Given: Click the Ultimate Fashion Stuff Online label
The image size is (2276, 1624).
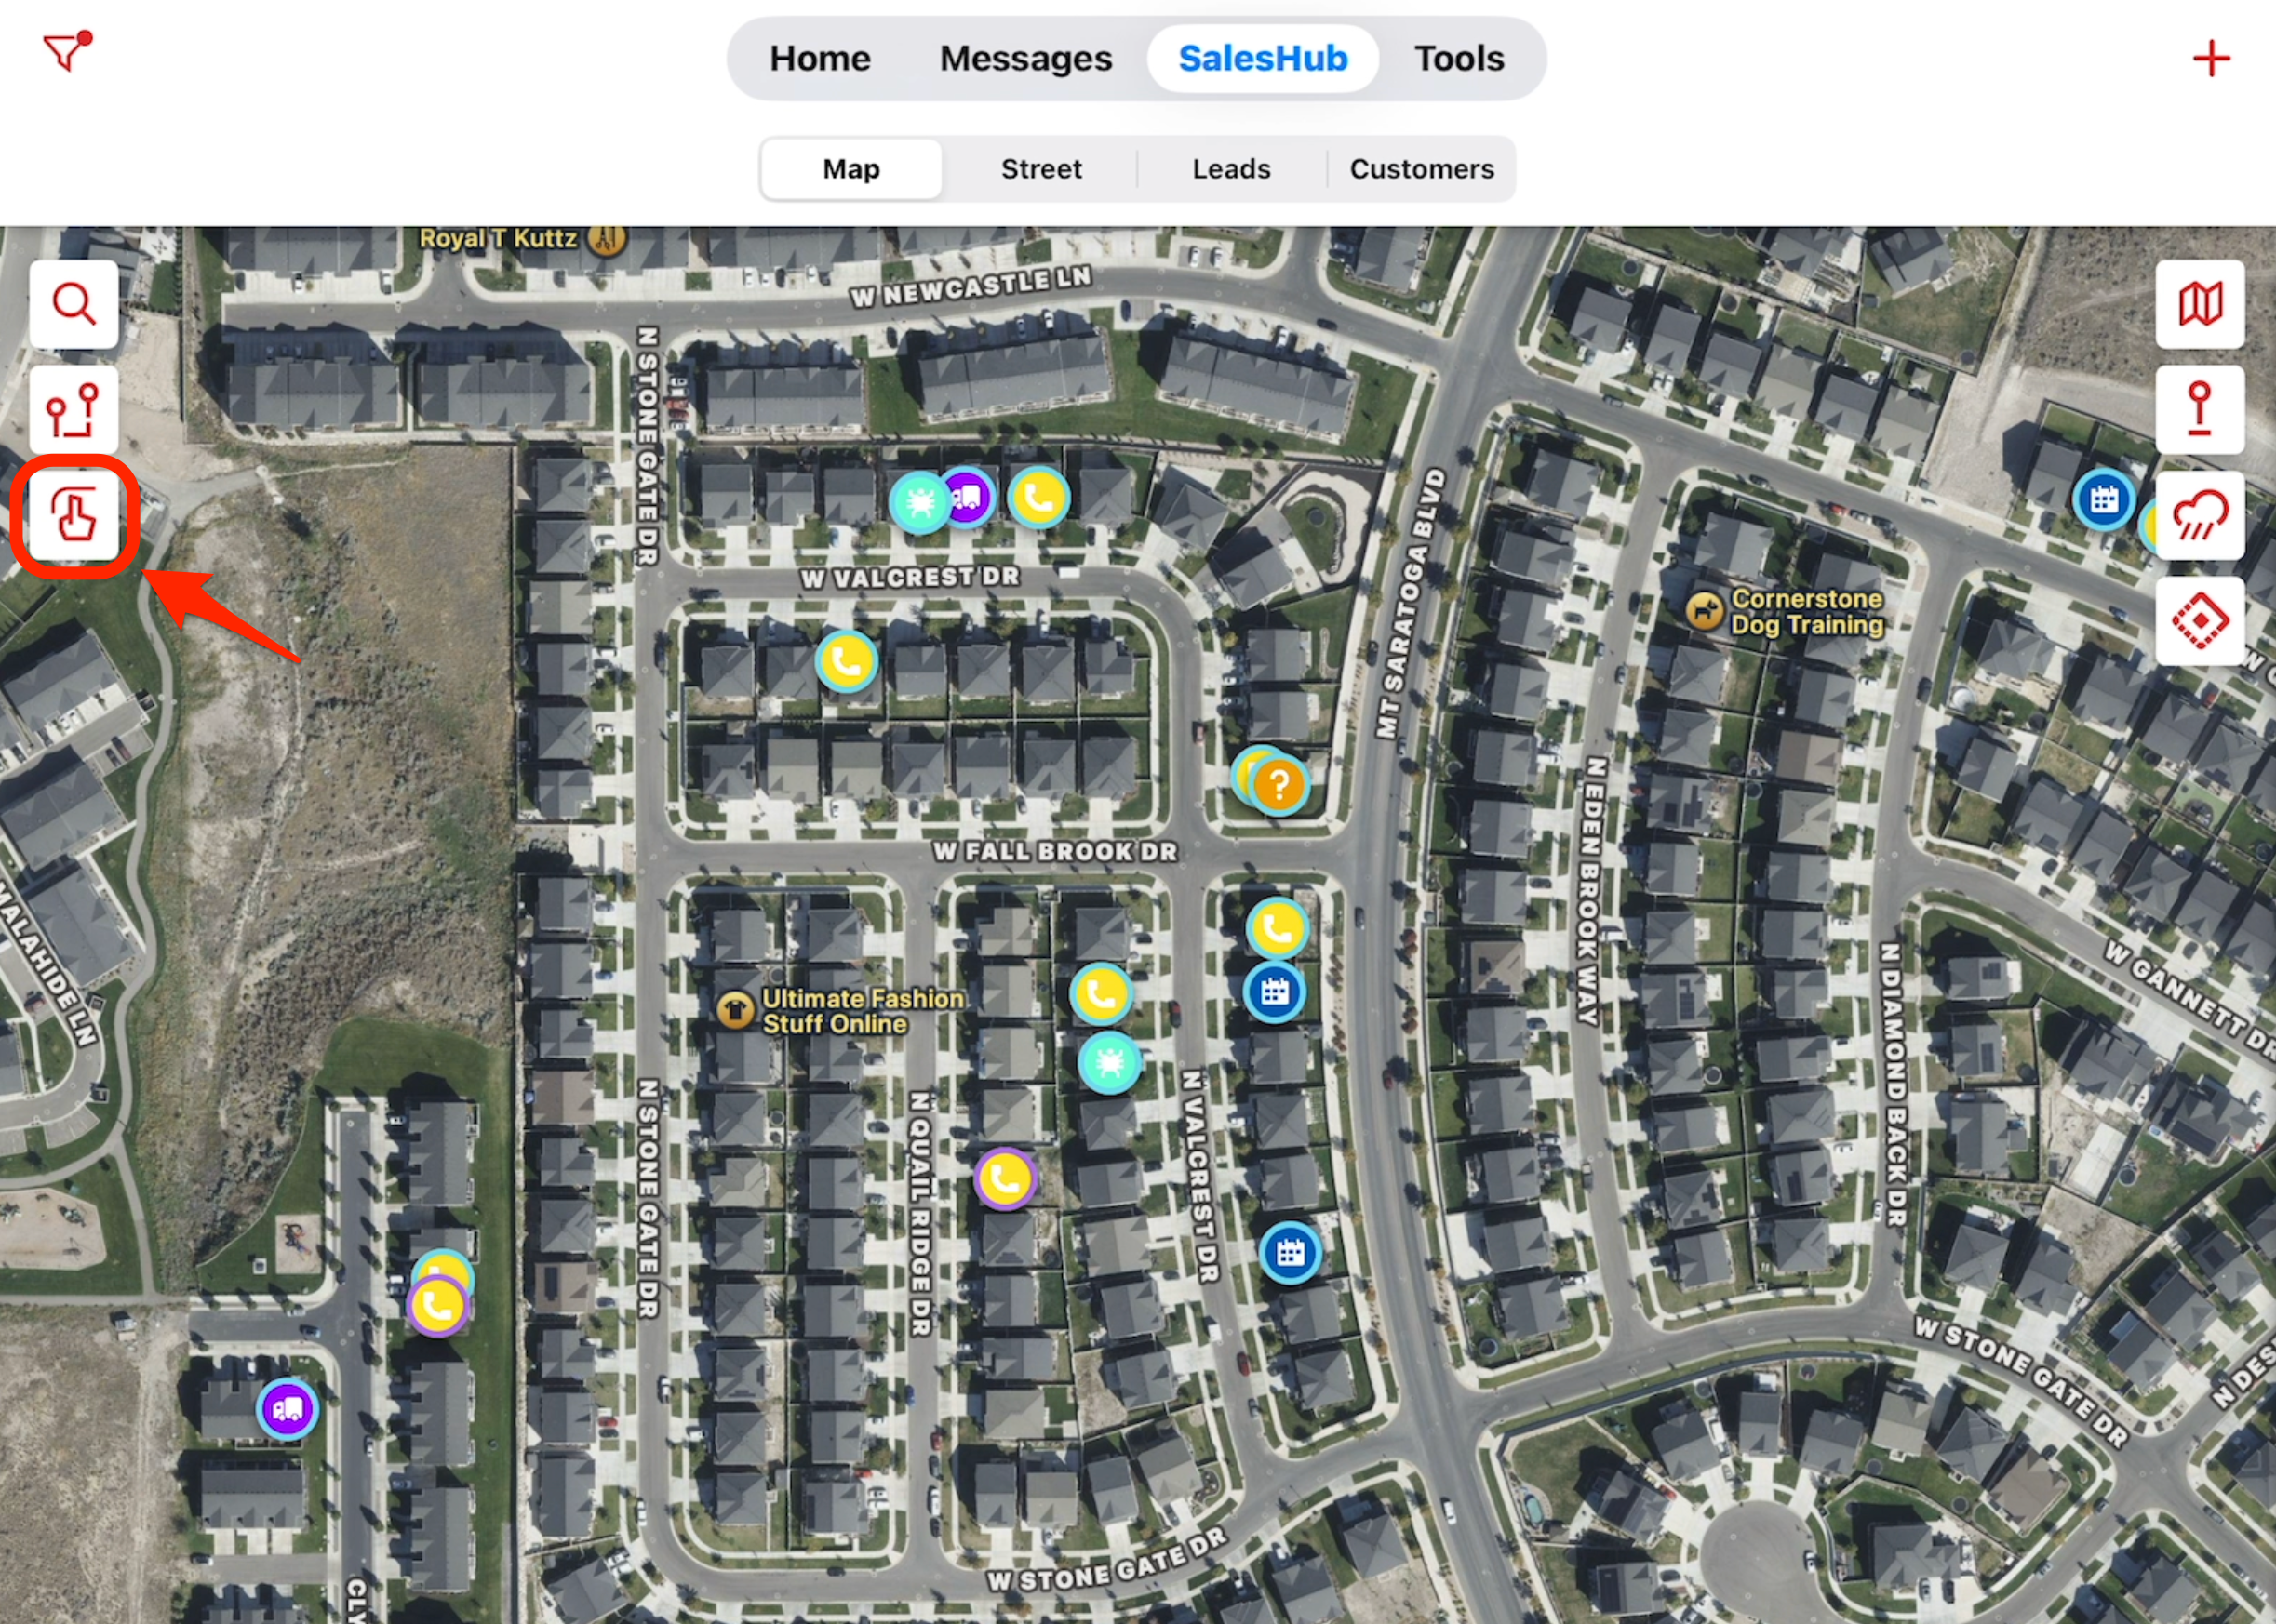Looking at the screenshot, I should pyautogui.click(x=862, y=1011).
